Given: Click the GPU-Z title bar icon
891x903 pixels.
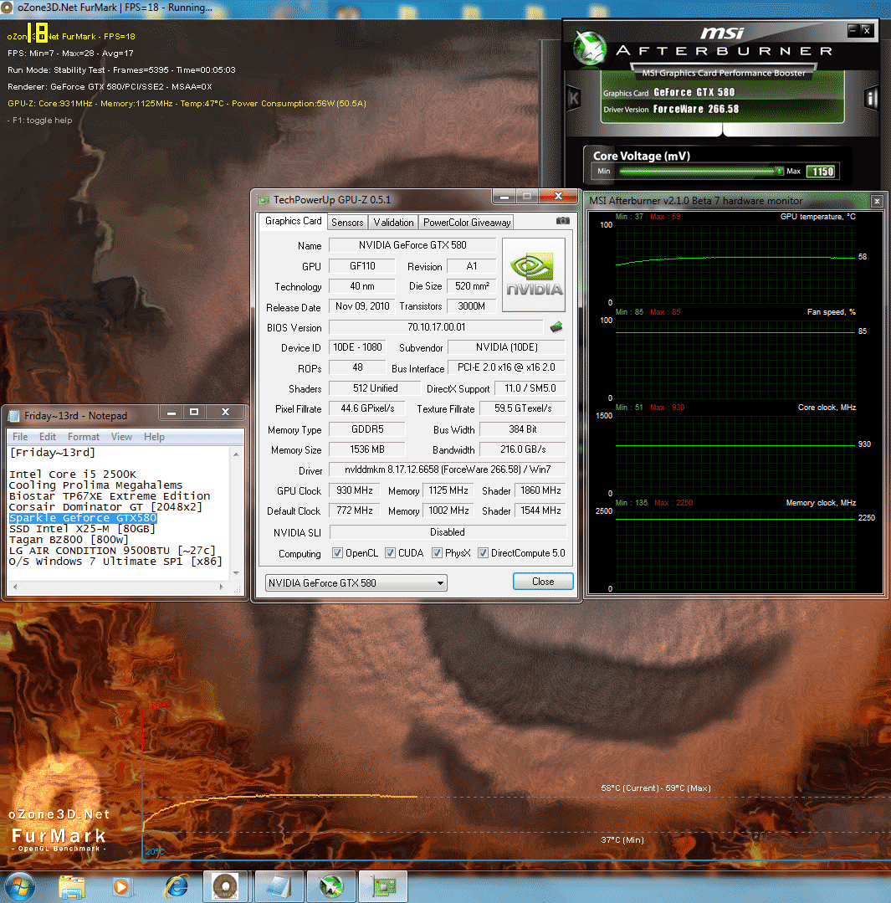Looking at the screenshot, I should (264, 200).
